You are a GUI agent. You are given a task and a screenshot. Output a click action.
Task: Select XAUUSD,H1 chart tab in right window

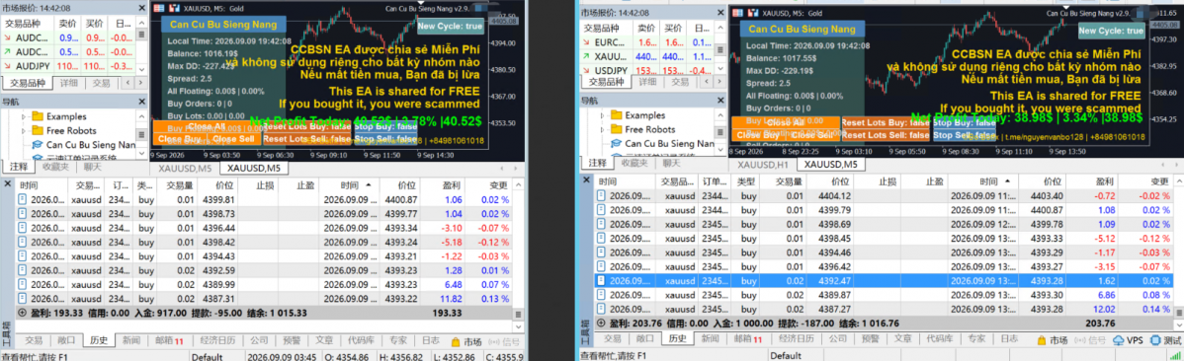763,164
